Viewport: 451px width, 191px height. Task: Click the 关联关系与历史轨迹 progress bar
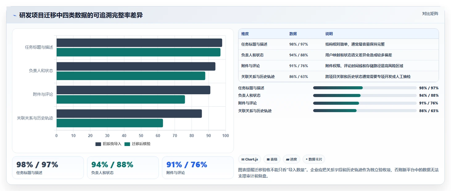365,111
